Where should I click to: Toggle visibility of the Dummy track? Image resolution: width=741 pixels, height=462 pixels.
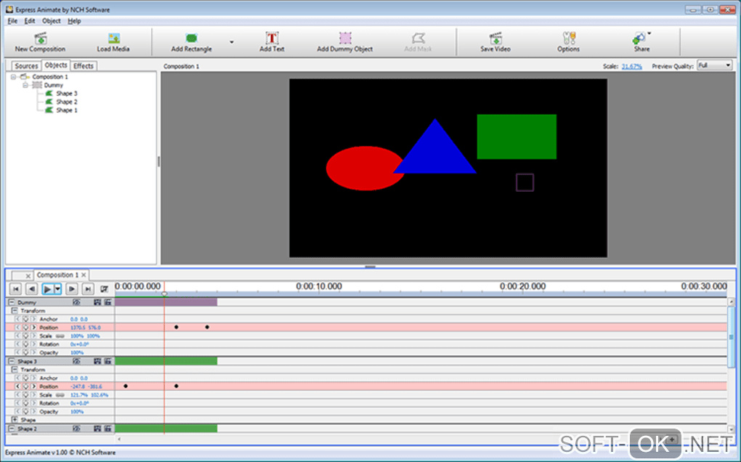(76, 302)
